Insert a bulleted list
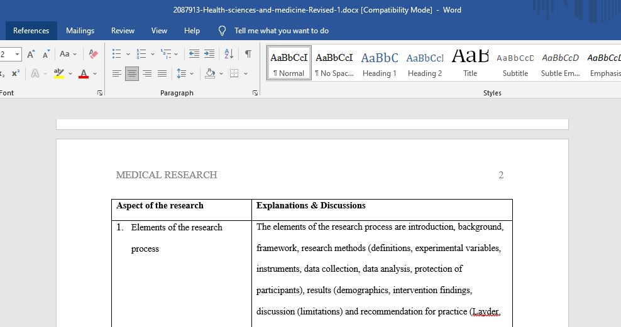 coord(116,54)
